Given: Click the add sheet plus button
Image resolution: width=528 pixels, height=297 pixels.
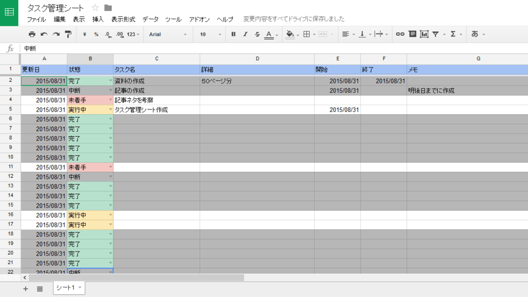Looking at the screenshot, I should [25, 289].
